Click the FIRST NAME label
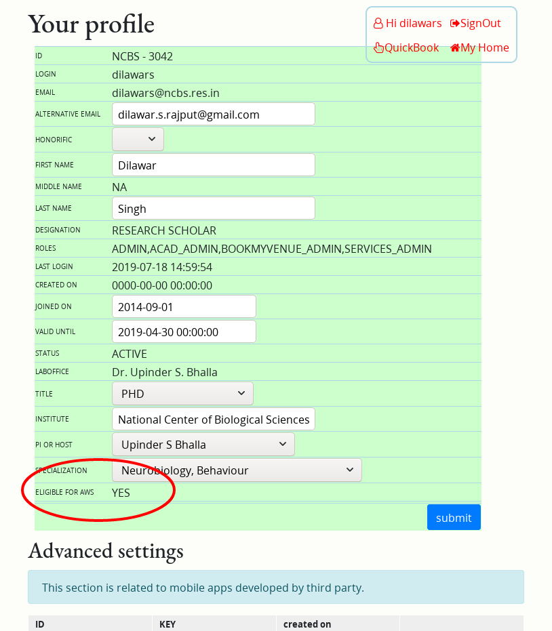Viewport: 552px width, 631px height. coord(54,165)
